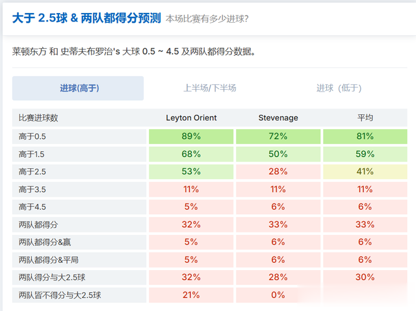
Task: Click the 两队都得分&赢 row label
Action: click(45, 242)
